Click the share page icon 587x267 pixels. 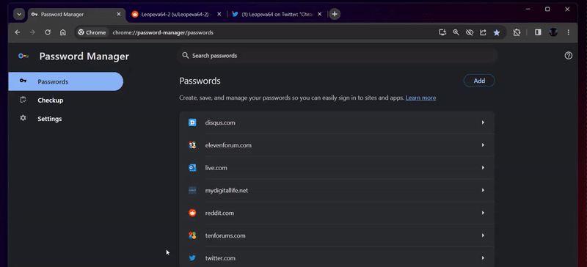tap(483, 32)
